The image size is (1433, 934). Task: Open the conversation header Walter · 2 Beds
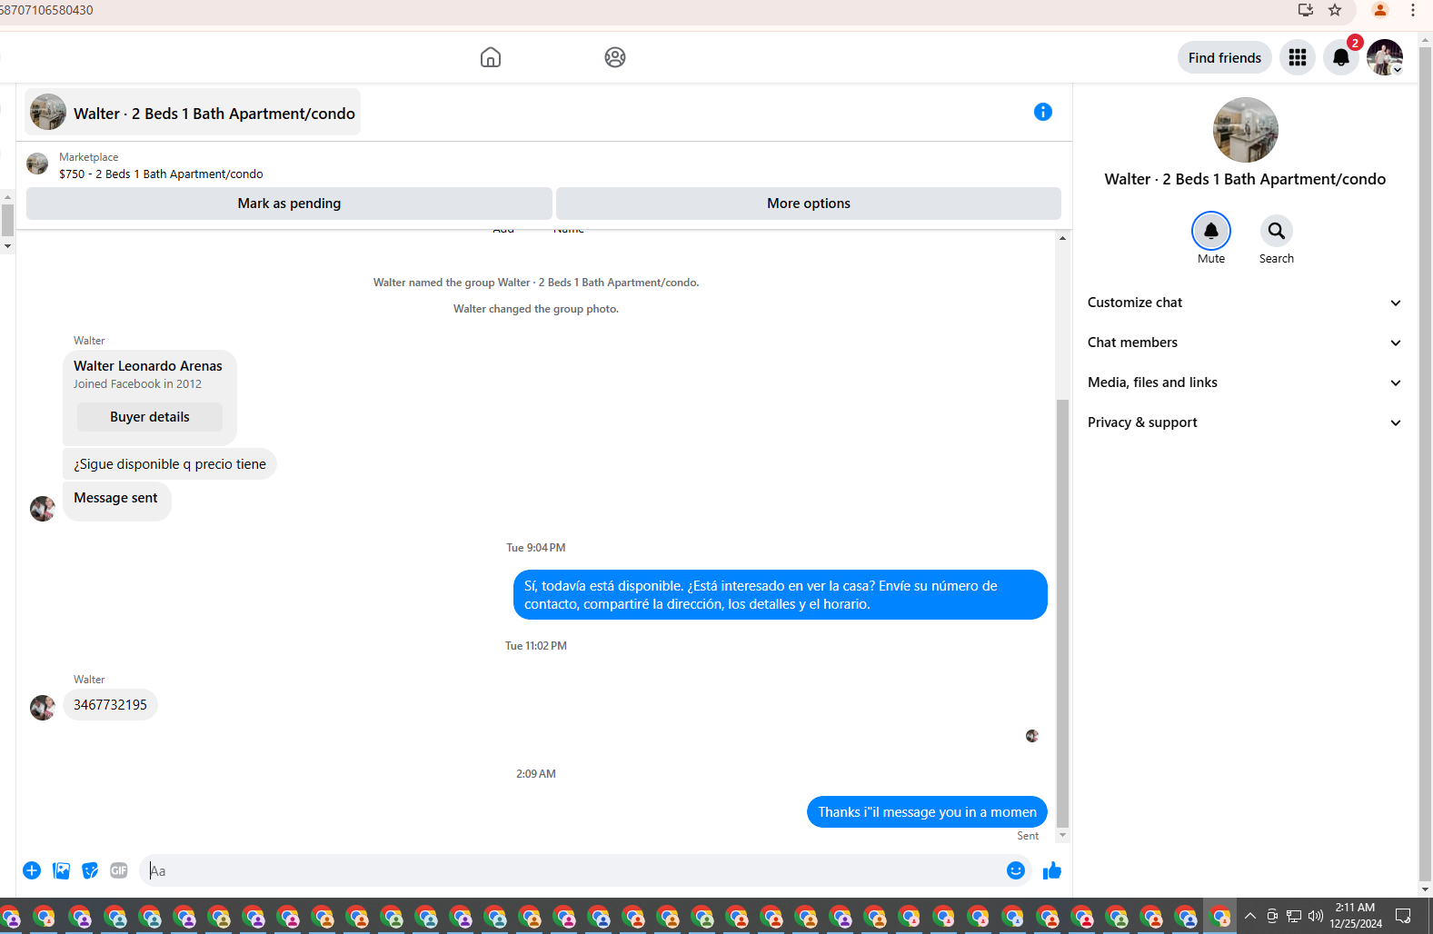[x=193, y=113]
